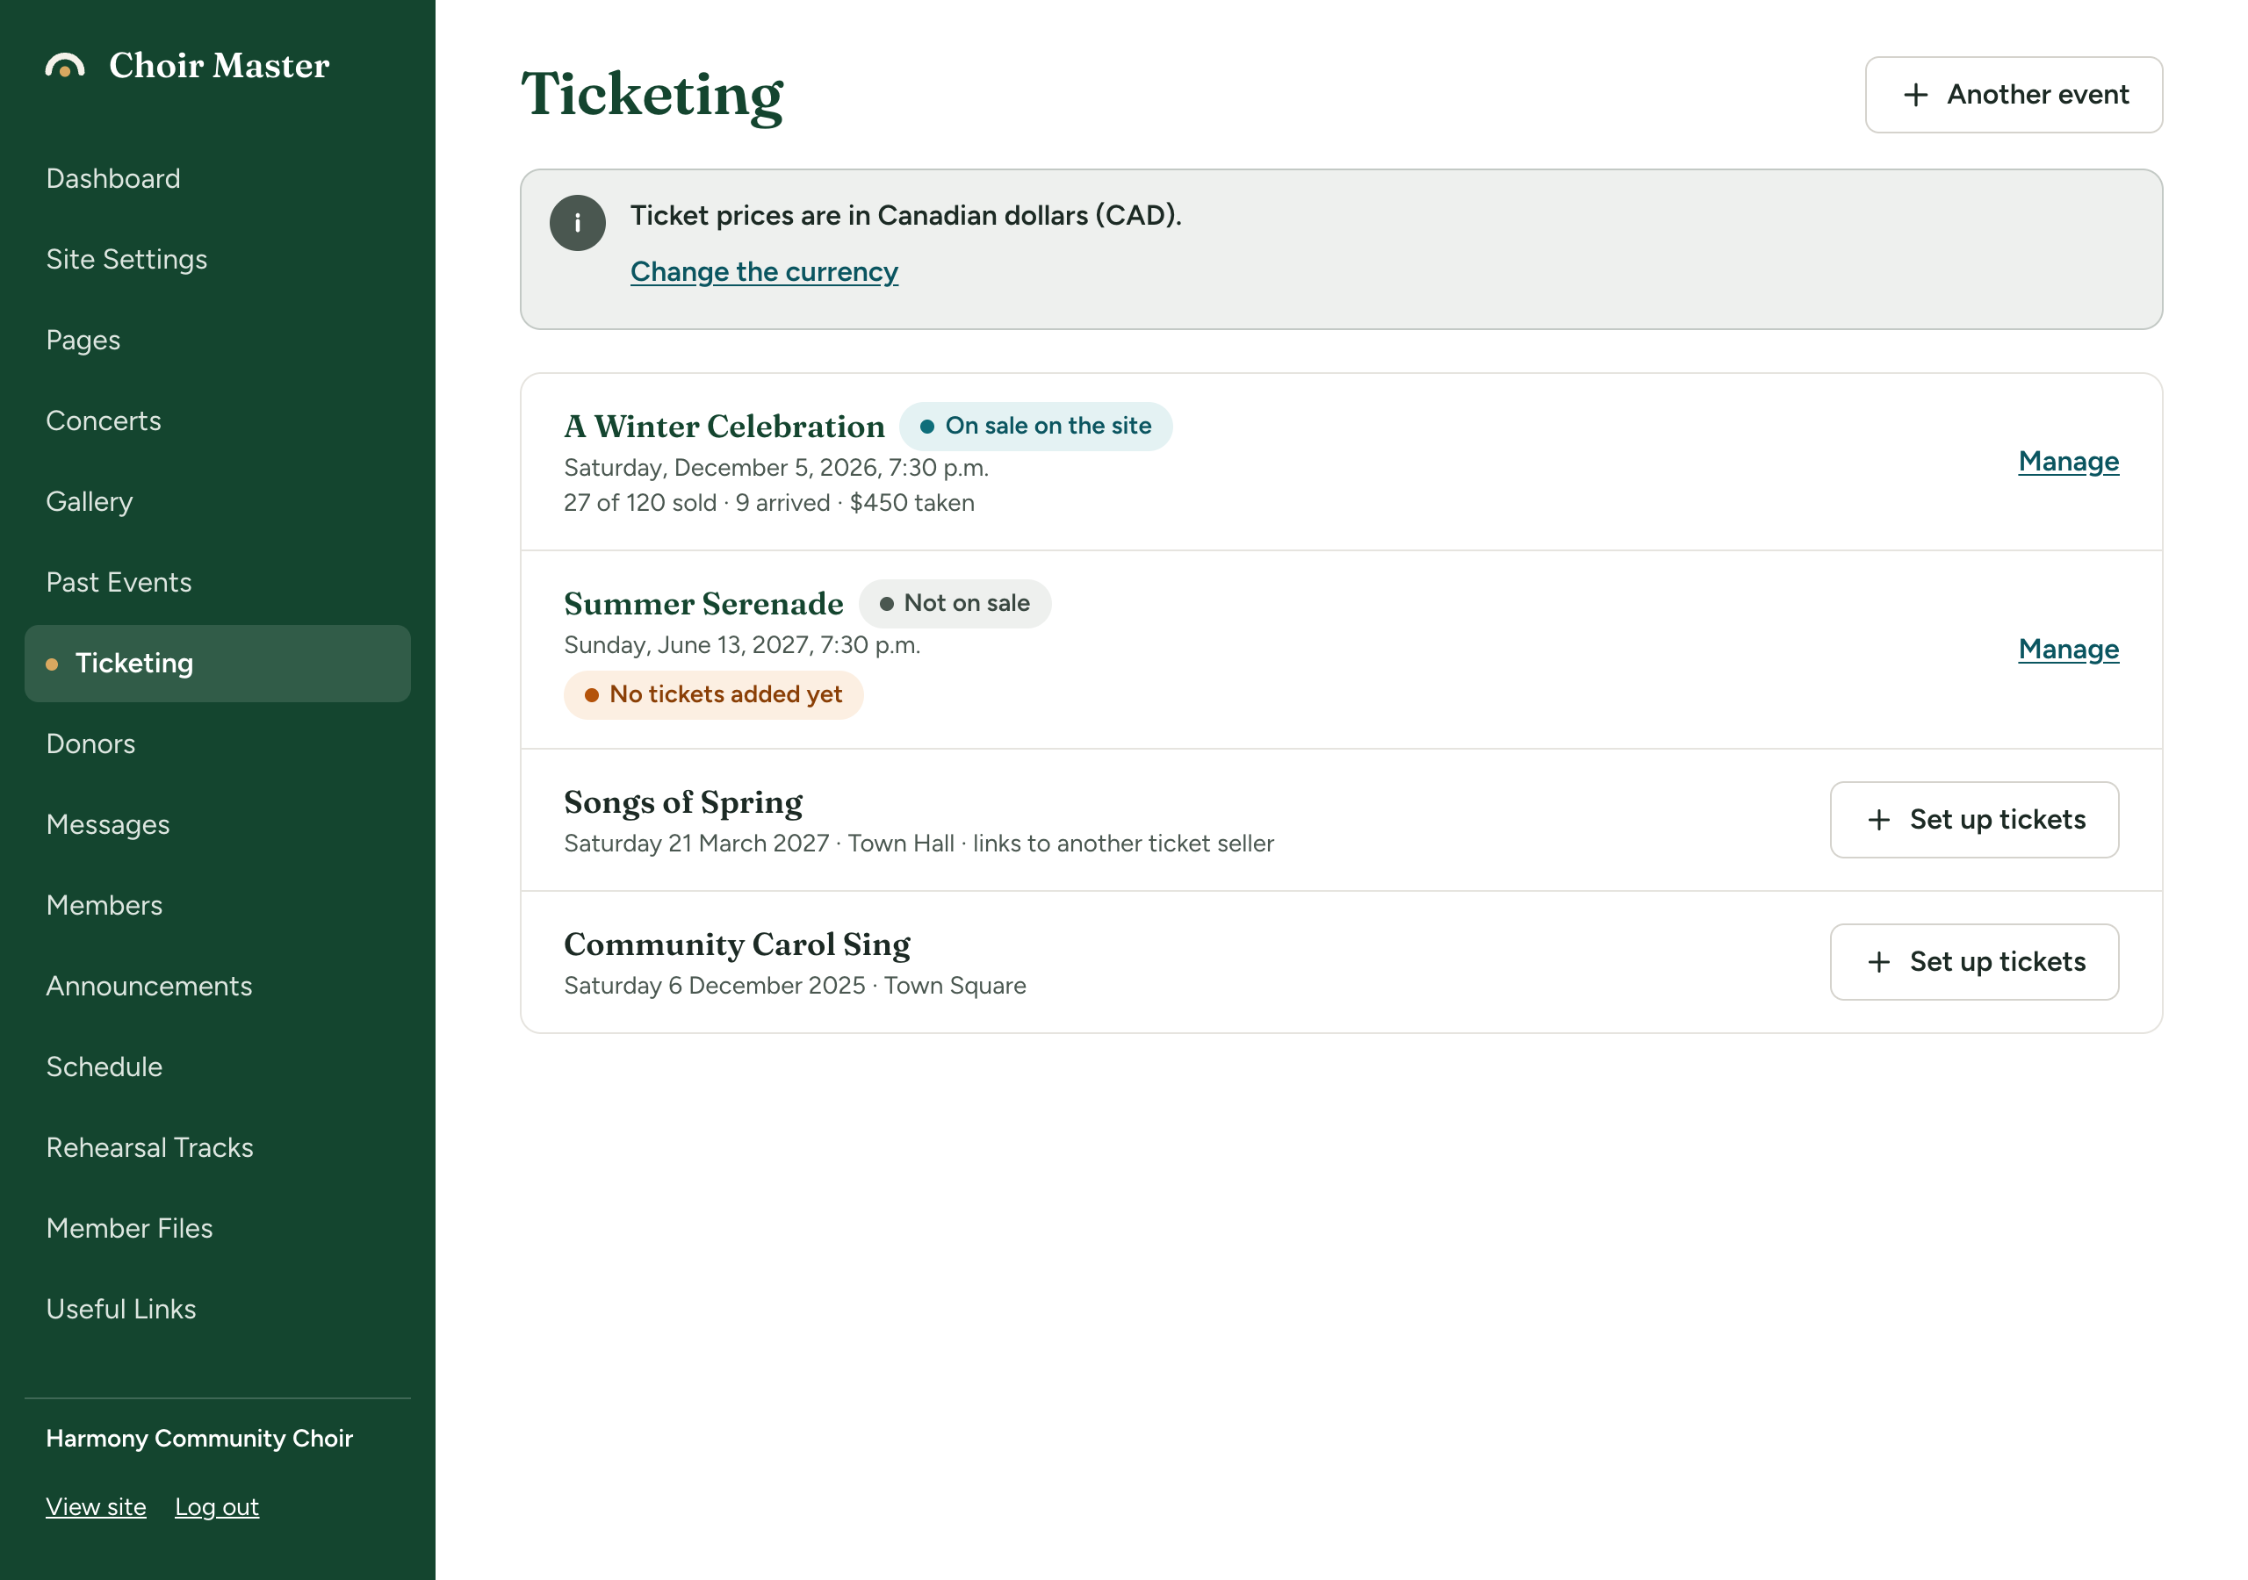Viewport: 2248px width, 1580px height.
Task: Click the Harmony Community Choir name
Action: coord(198,1439)
